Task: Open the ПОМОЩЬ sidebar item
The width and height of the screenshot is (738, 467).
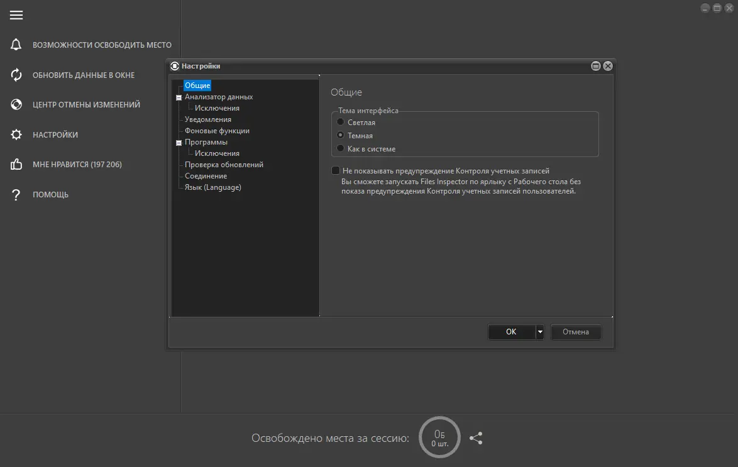Action: 50,194
